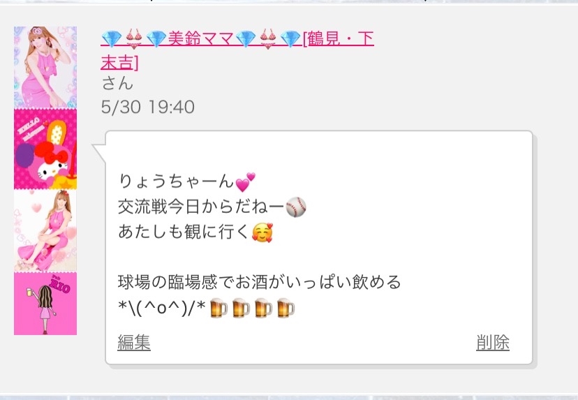The height and width of the screenshot is (400, 578).
Task: Click the 削除 delete link
Action: pos(492,342)
